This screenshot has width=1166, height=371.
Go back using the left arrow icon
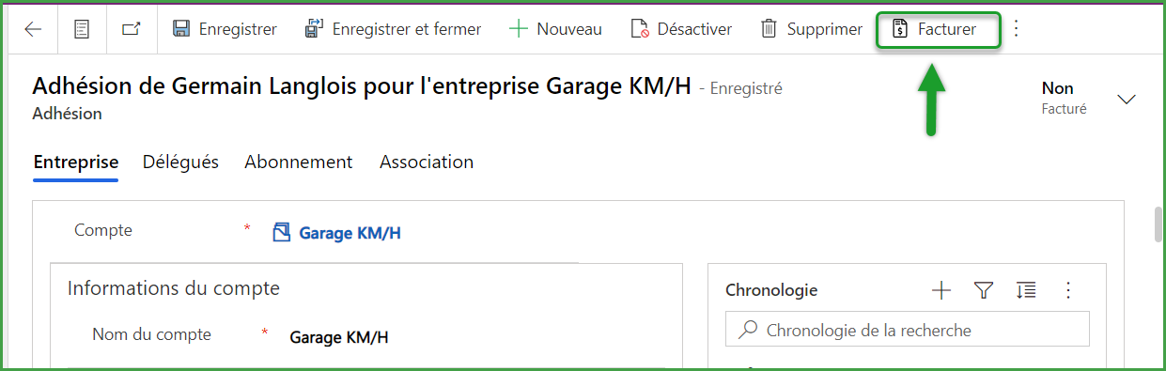(33, 29)
